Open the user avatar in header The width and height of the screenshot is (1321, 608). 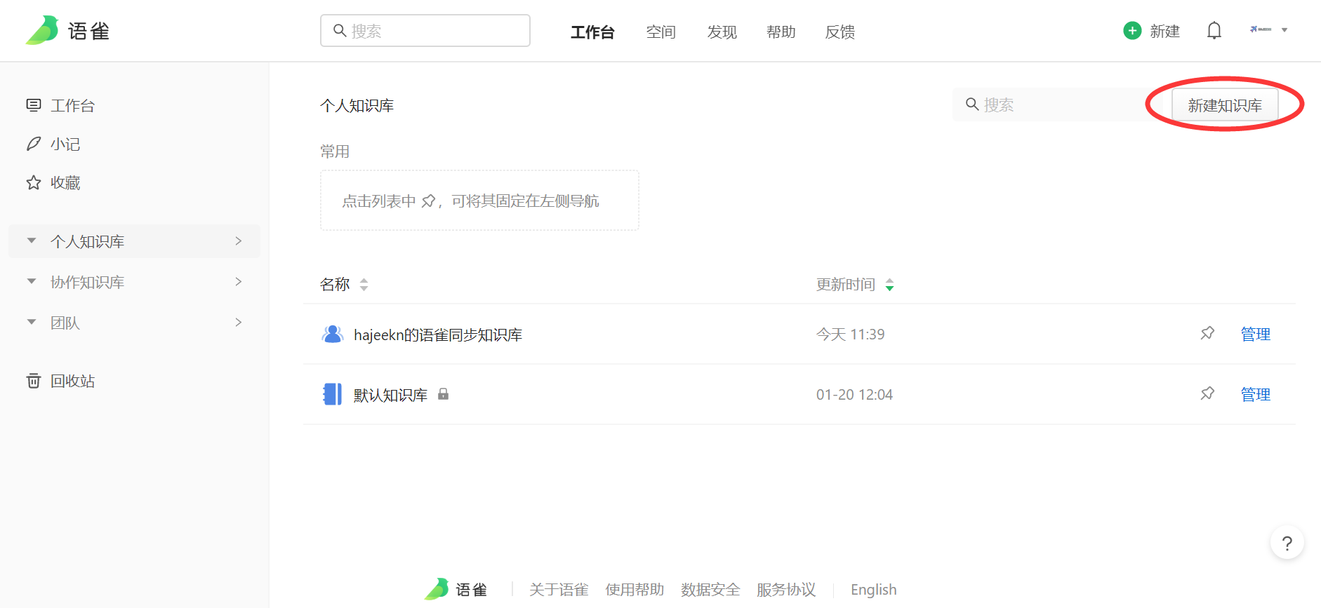pos(1261,29)
